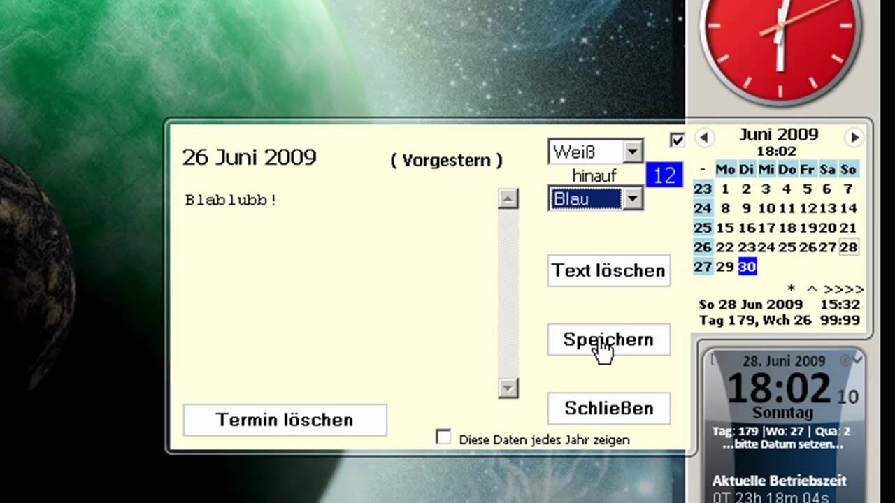The image size is (895, 503).
Task: Select day 10 in the calendar
Action: click(766, 208)
